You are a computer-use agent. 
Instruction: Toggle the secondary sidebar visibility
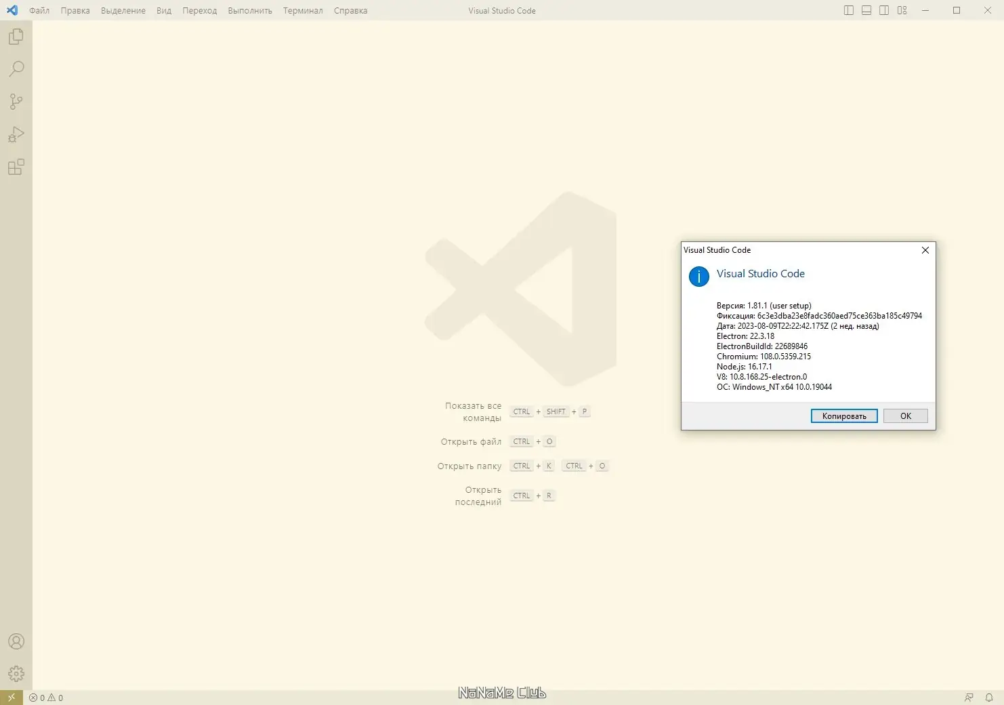883,10
